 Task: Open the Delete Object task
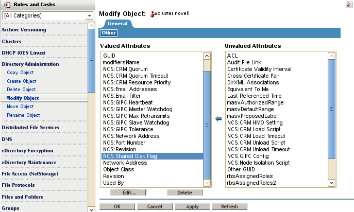point(21,90)
